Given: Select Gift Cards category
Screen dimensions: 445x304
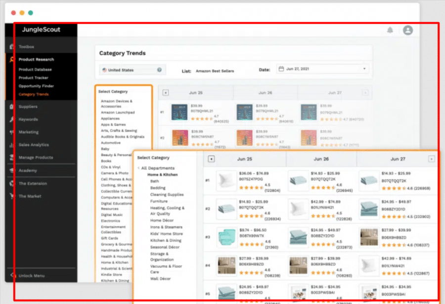Looking at the screenshot, I should (109, 238).
